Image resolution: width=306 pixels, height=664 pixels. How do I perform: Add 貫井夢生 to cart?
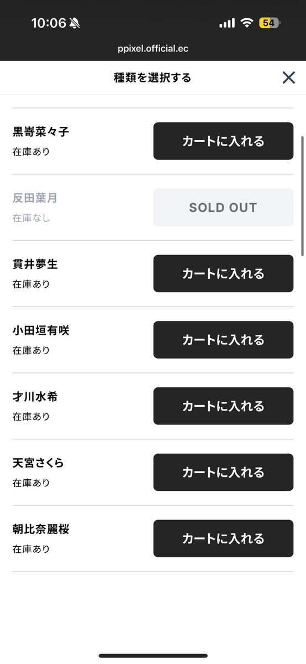click(x=223, y=273)
